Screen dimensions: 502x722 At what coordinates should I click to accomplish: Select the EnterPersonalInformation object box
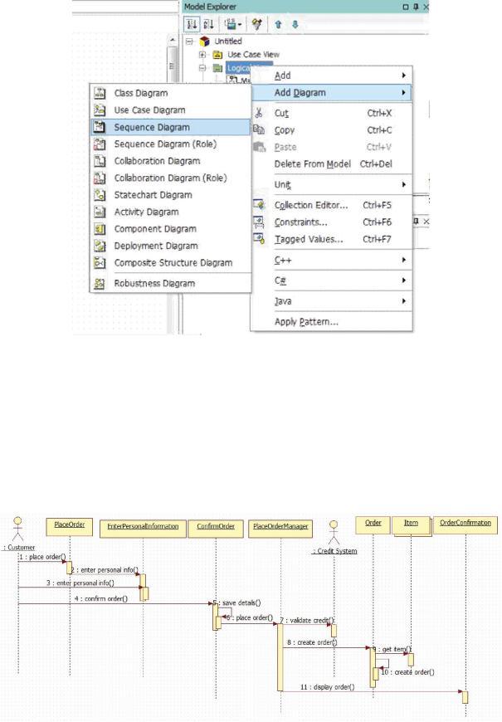tap(143, 529)
